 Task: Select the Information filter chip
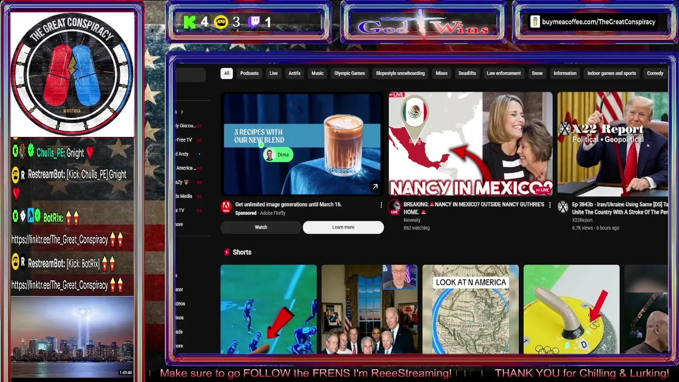click(565, 73)
